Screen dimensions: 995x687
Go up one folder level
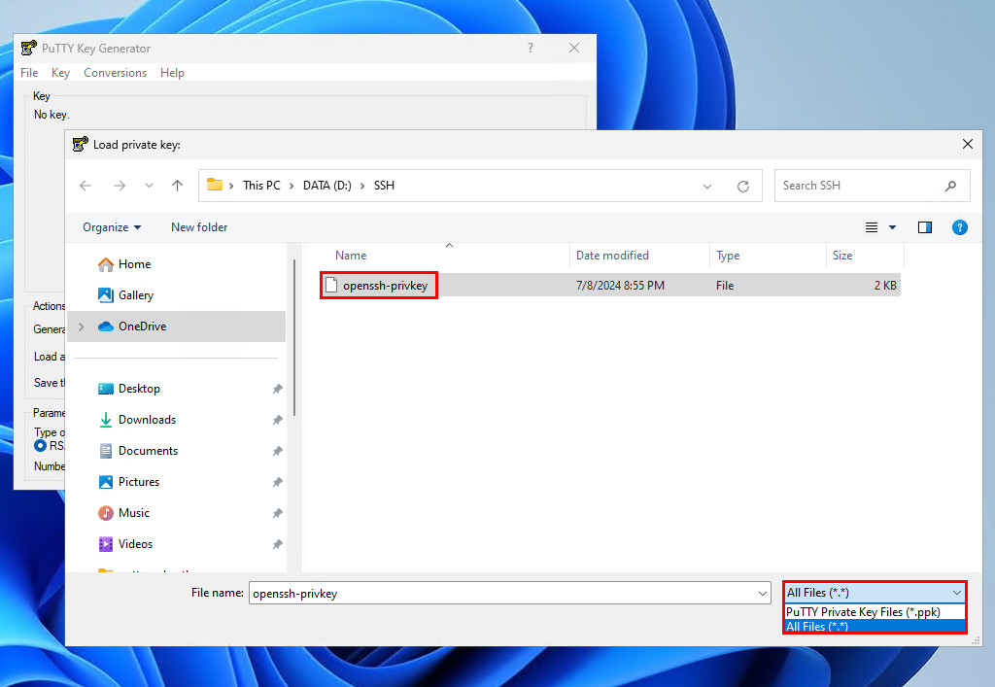coord(177,186)
